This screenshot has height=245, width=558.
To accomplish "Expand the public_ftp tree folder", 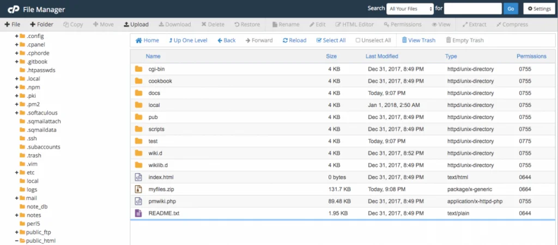I will tap(17, 233).
